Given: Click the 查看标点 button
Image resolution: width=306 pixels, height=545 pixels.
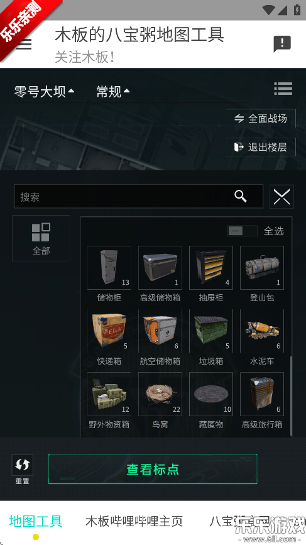Looking at the screenshot, I should coord(153,469).
